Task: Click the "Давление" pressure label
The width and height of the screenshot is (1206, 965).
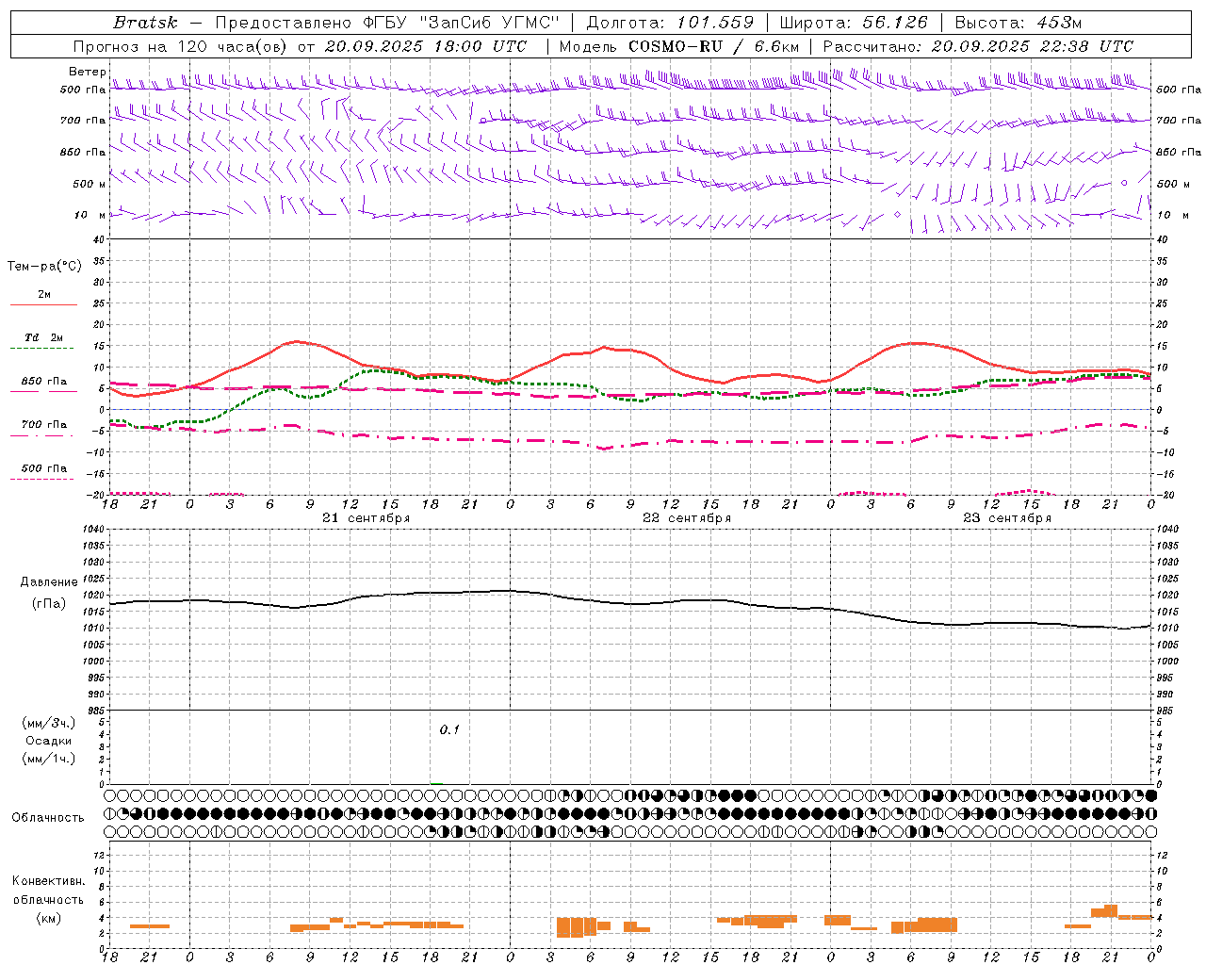Action: [49, 582]
